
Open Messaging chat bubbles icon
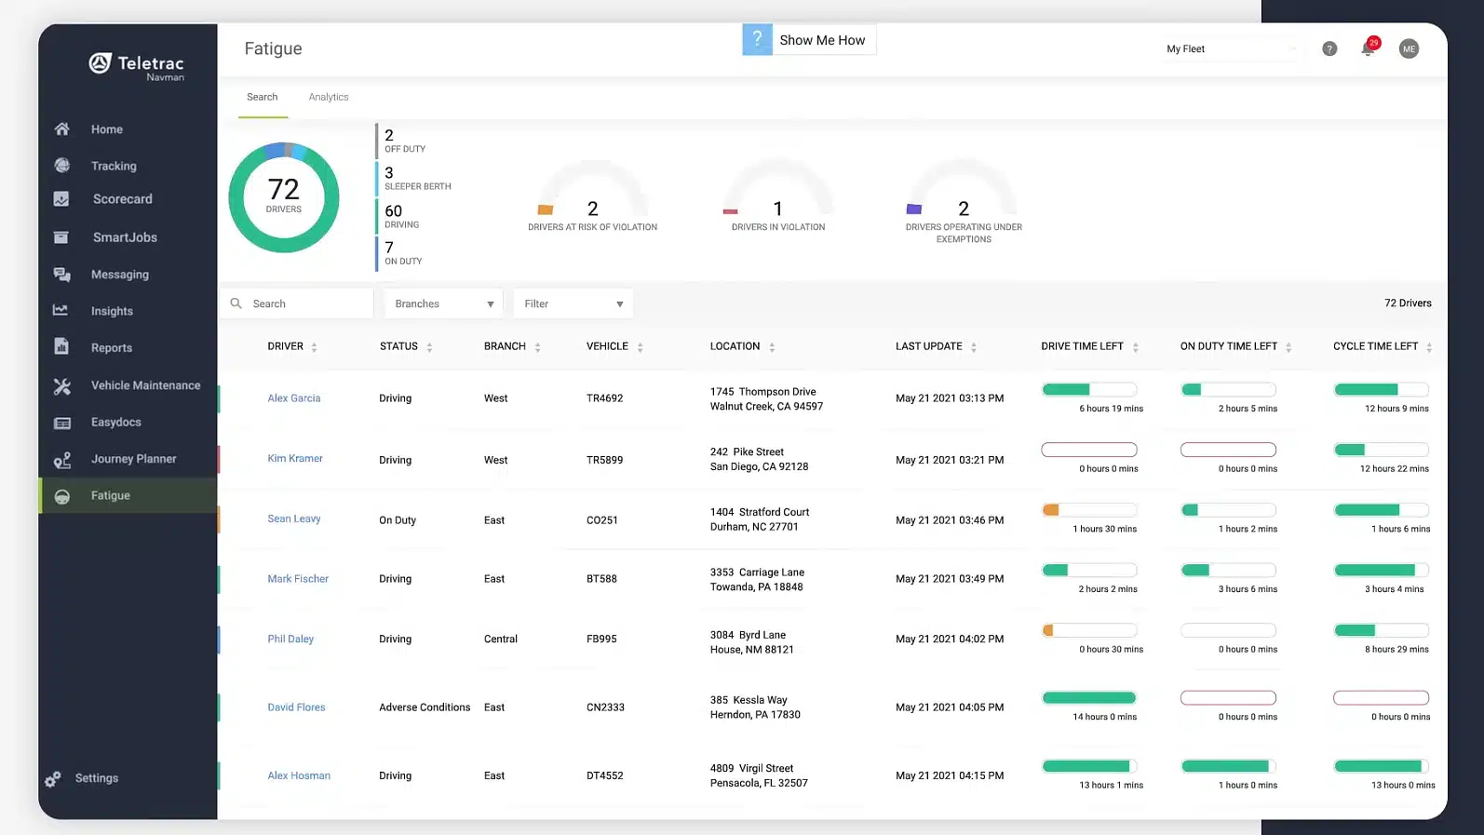pos(61,275)
